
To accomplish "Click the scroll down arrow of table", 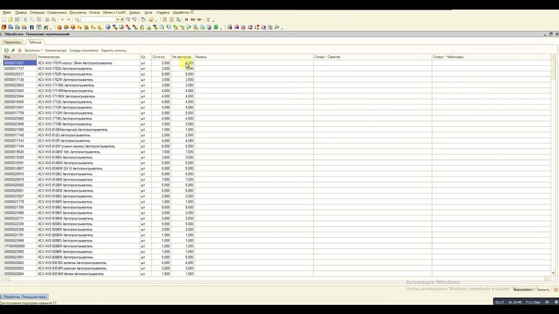I will click(x=553, y=273).
